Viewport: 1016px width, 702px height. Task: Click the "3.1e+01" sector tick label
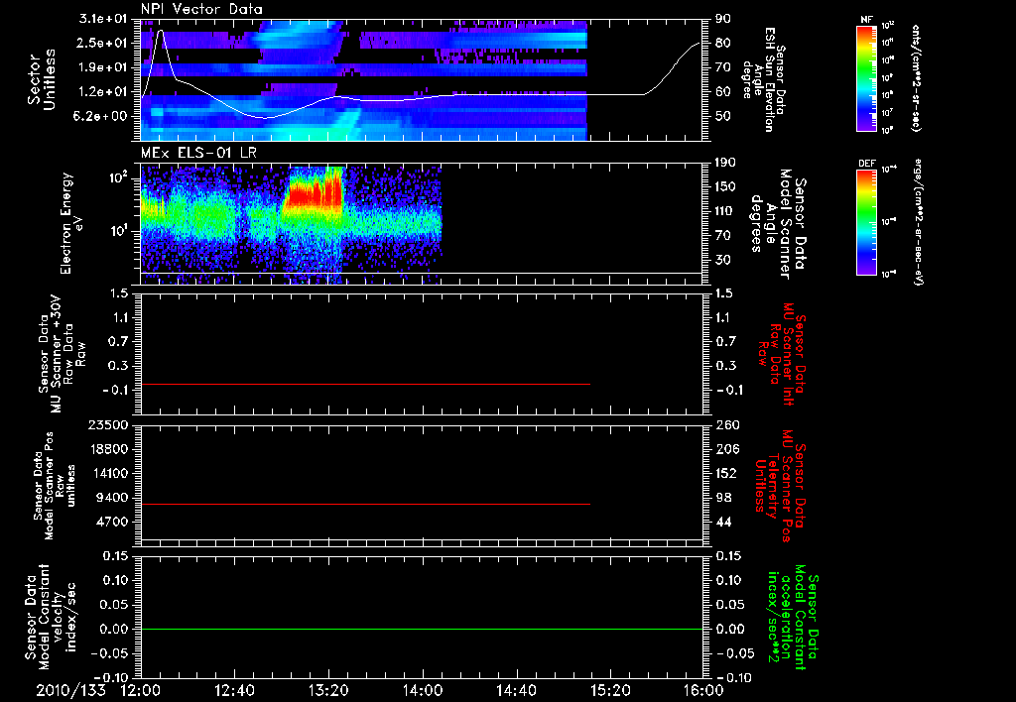tap(103, 19)
